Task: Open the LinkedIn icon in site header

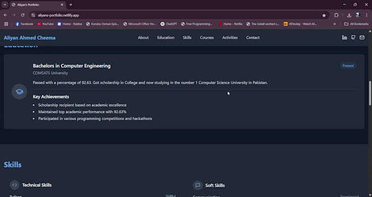Action: click(344, 38)
